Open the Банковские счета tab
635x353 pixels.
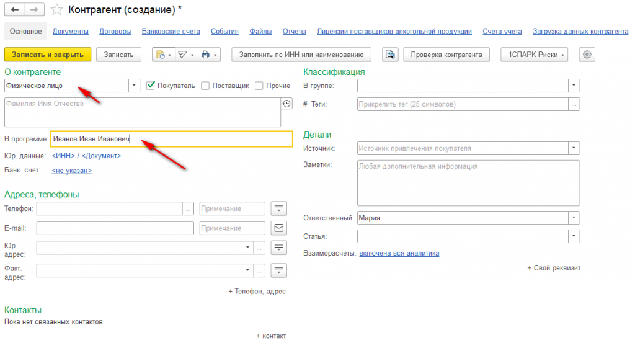coord(171,31)
